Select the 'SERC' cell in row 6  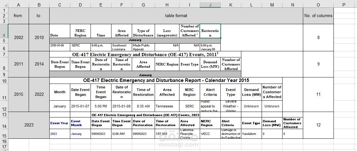(x=80, y=47)
